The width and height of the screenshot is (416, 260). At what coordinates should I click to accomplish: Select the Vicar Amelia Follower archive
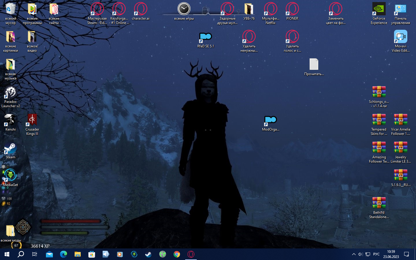[400, 124]
